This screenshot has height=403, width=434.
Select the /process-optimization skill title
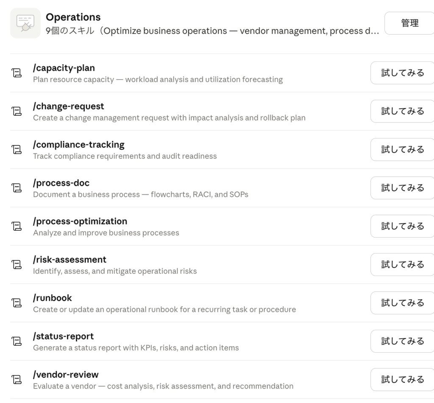[x=80, y=221]
